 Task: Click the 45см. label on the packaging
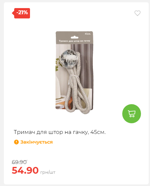pos(88,34)
